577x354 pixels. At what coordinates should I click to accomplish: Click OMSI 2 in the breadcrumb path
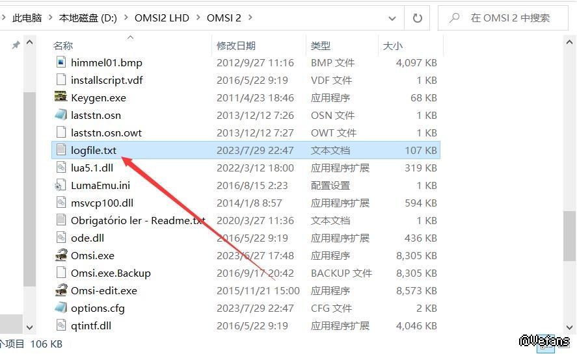pos(224,18)
